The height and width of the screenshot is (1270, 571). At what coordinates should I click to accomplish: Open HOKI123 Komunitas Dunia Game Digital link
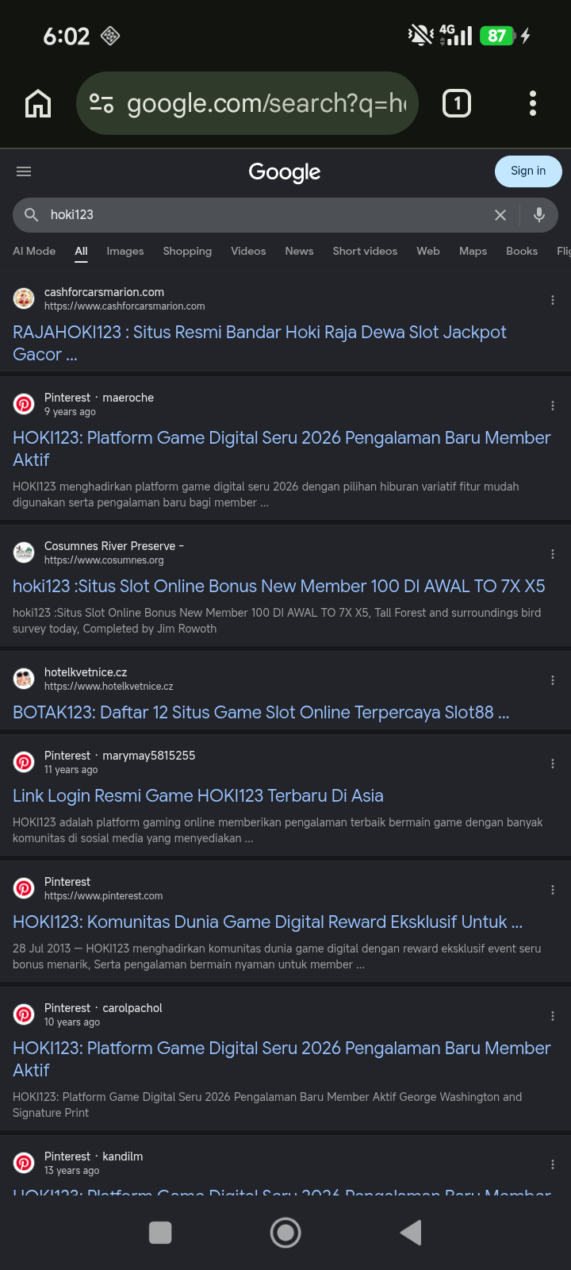pos(268,922)
